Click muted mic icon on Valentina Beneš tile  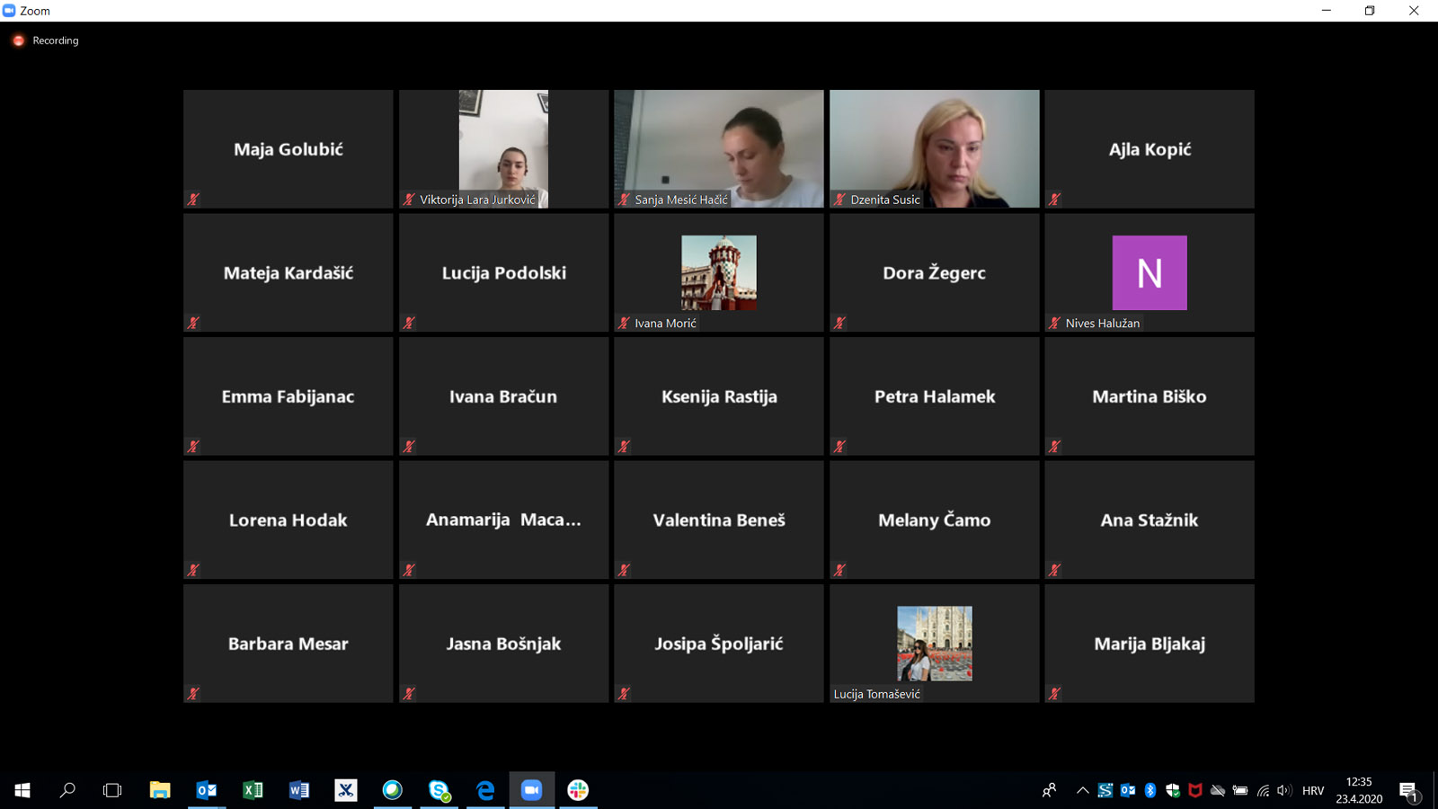624,570
